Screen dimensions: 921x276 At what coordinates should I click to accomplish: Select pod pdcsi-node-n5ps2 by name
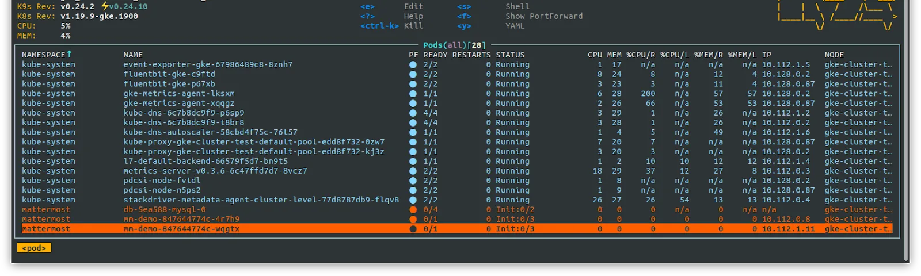coord(162,190)
